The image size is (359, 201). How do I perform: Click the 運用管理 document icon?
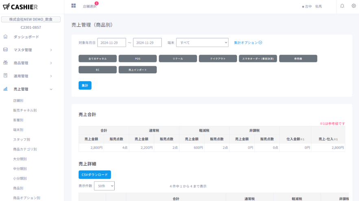click(5, 76)
